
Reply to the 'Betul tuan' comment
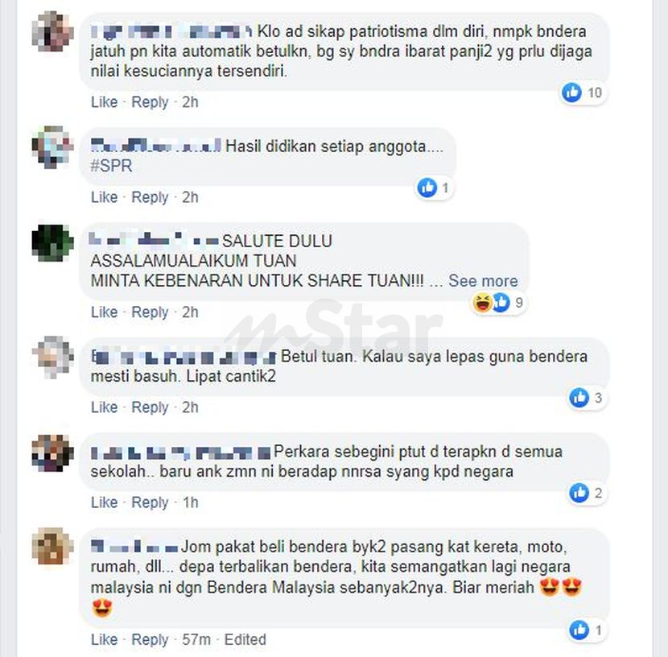point(150,407)
